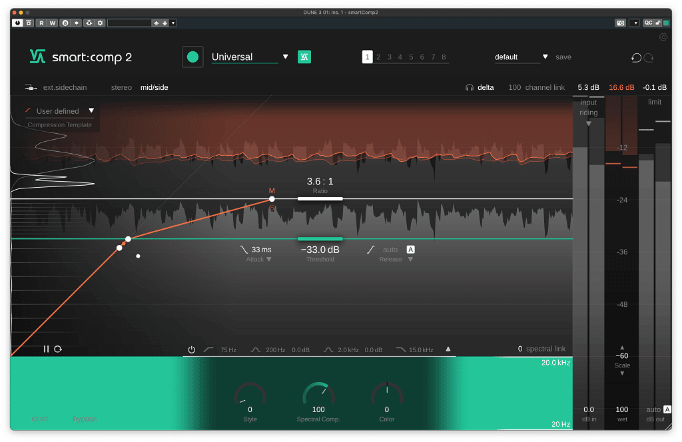This screenshot has height=442, width=682.
Task: Select state slot 4
Action: [x=400, y=57]
